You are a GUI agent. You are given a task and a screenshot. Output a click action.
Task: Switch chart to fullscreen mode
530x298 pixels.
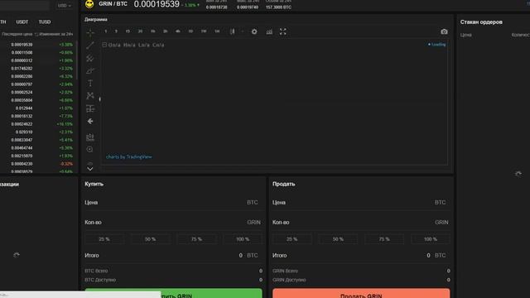click(283, 31)
